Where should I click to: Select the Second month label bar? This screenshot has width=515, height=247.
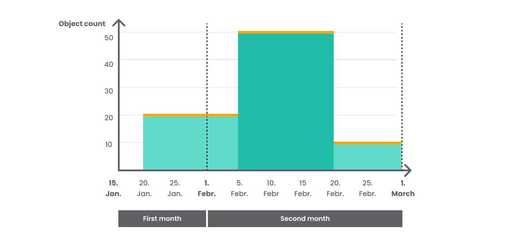click(305, 219)
